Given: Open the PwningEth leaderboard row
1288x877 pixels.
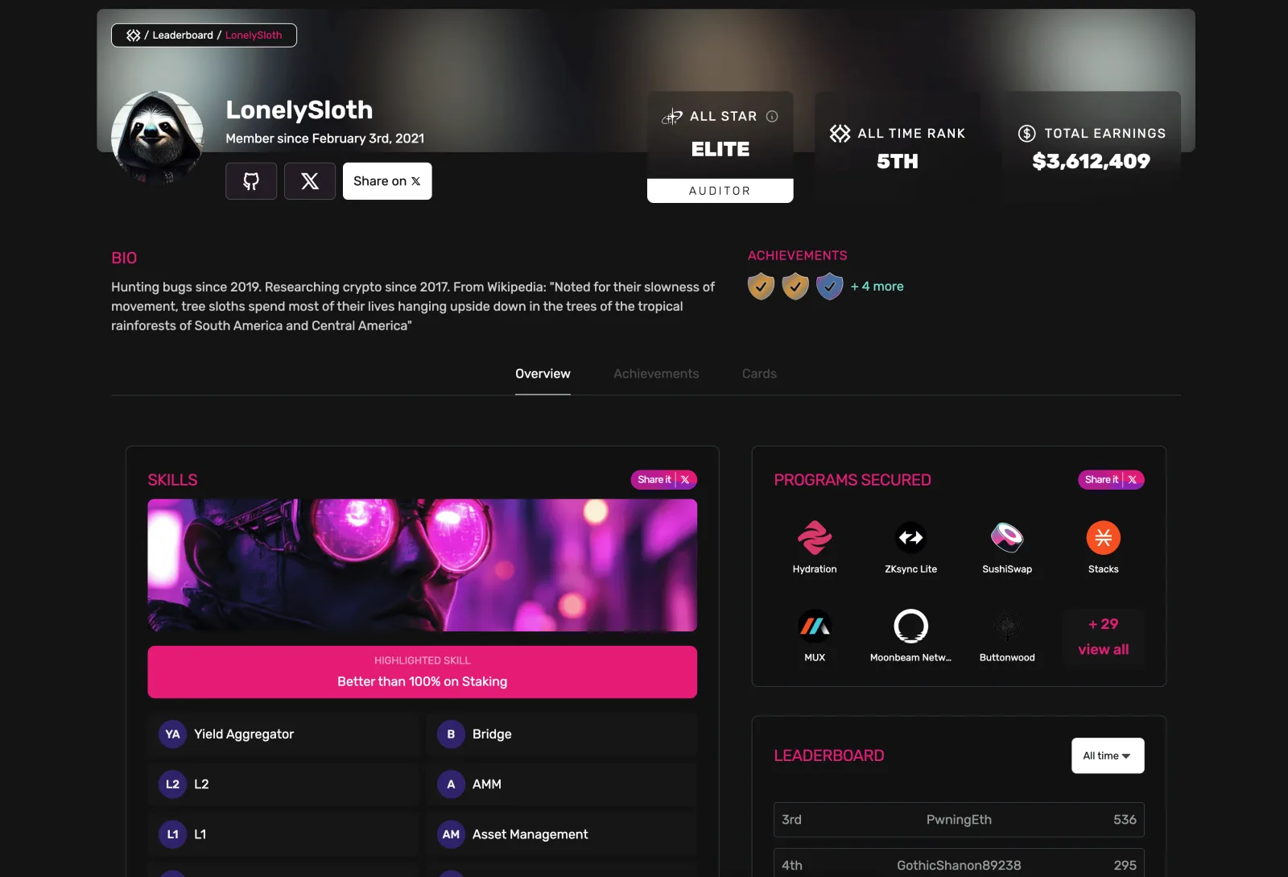Looking at the screenshot, I should tap(959, 820).
